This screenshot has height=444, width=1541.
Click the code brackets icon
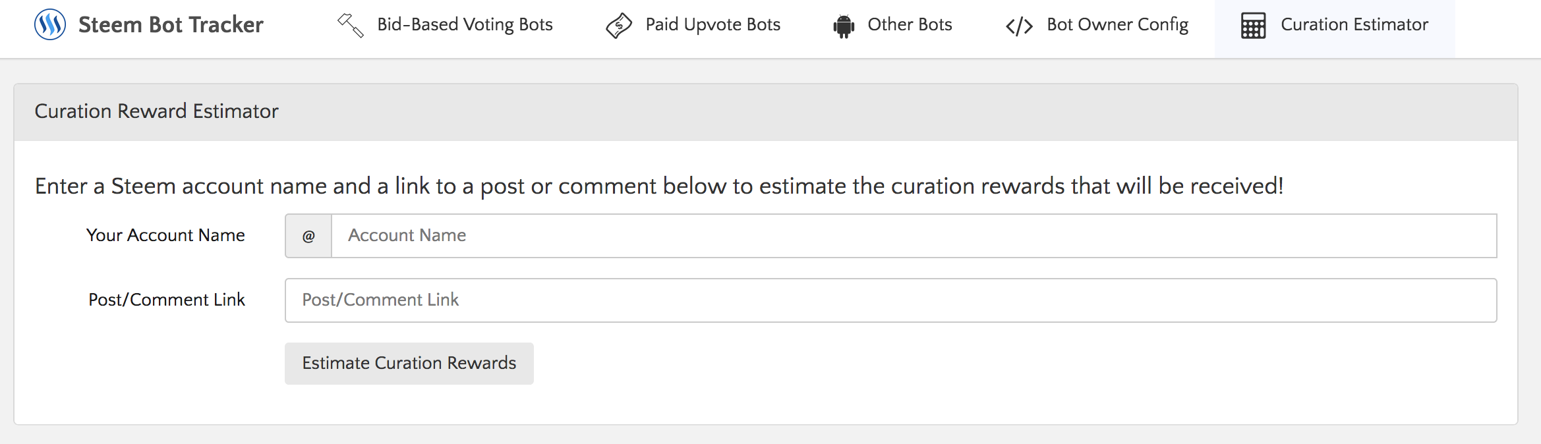pyautogui.click(x=1019, y=26)
